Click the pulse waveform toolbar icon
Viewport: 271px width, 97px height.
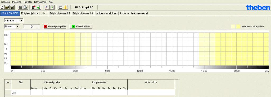[x=60, y=7]
